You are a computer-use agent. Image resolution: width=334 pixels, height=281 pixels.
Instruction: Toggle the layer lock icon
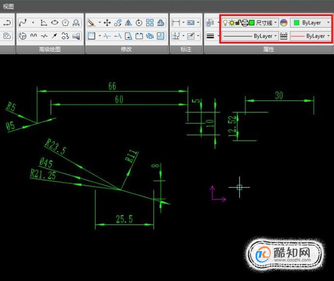(x=239, y=23)
